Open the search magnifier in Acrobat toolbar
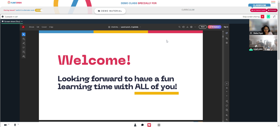The width and height of the screenshot is (280, 127). click(x=179, y=27)
